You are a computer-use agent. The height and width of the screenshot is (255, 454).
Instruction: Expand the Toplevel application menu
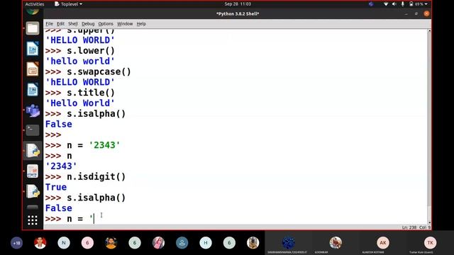click(x=68, y=4)
